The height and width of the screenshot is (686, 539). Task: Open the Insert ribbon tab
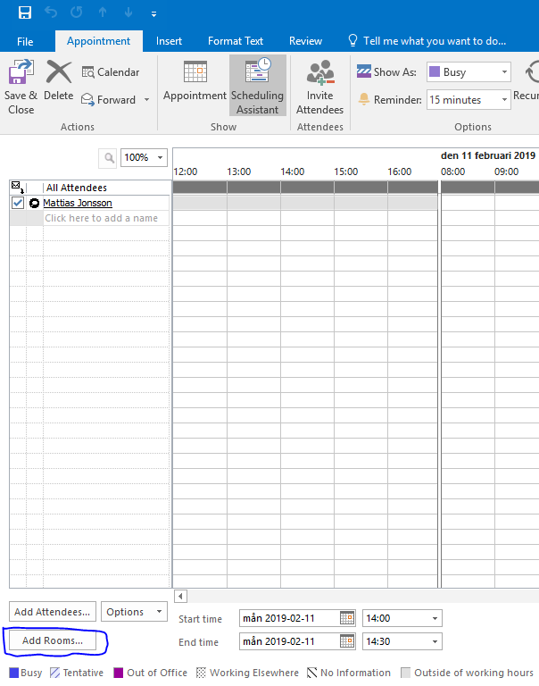pos(169,41)
